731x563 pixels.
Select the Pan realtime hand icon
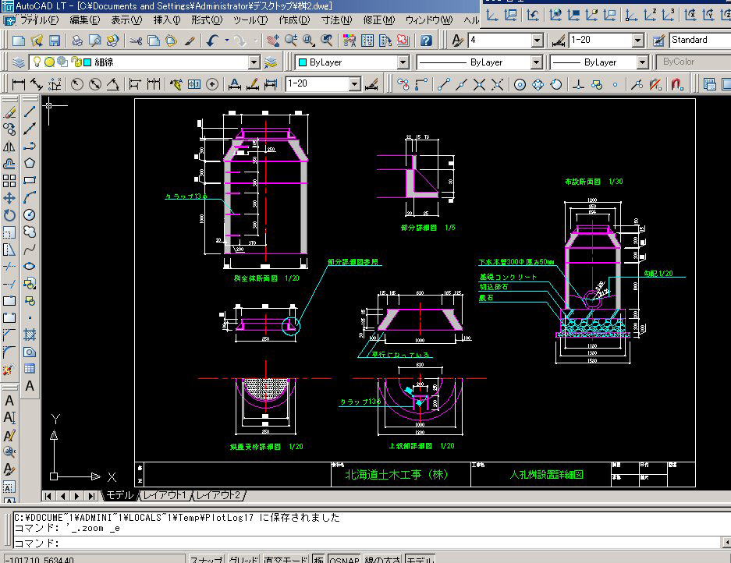[273, 41]
